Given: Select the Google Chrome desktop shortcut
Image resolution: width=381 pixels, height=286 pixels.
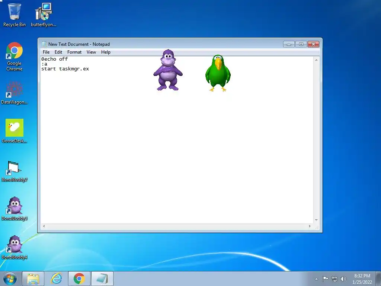Looking at the screenshot, I should (x=15, y=57).
